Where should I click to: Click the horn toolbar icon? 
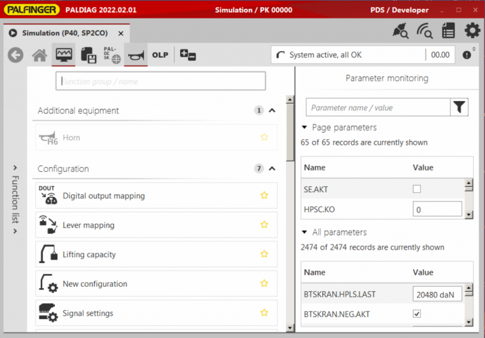(135, 55)
